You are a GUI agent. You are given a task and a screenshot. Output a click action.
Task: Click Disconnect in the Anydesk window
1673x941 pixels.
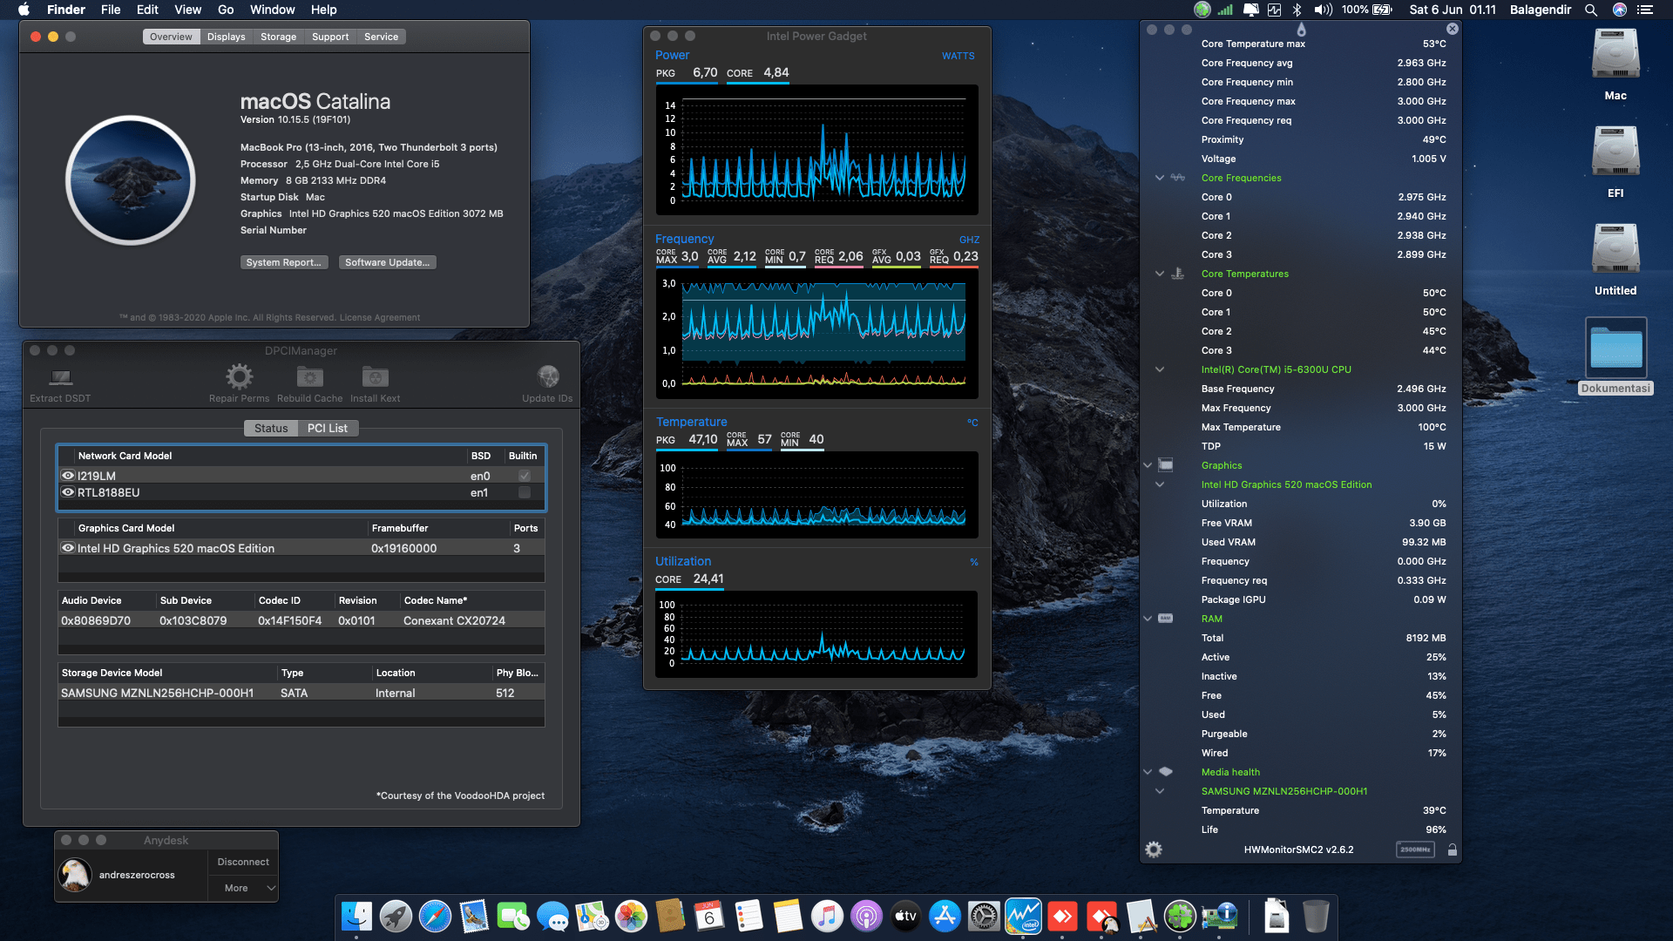pos(242,861)
